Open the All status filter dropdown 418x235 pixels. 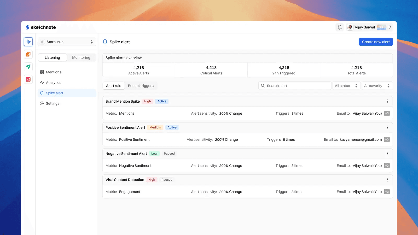click(x=346, y=86)
